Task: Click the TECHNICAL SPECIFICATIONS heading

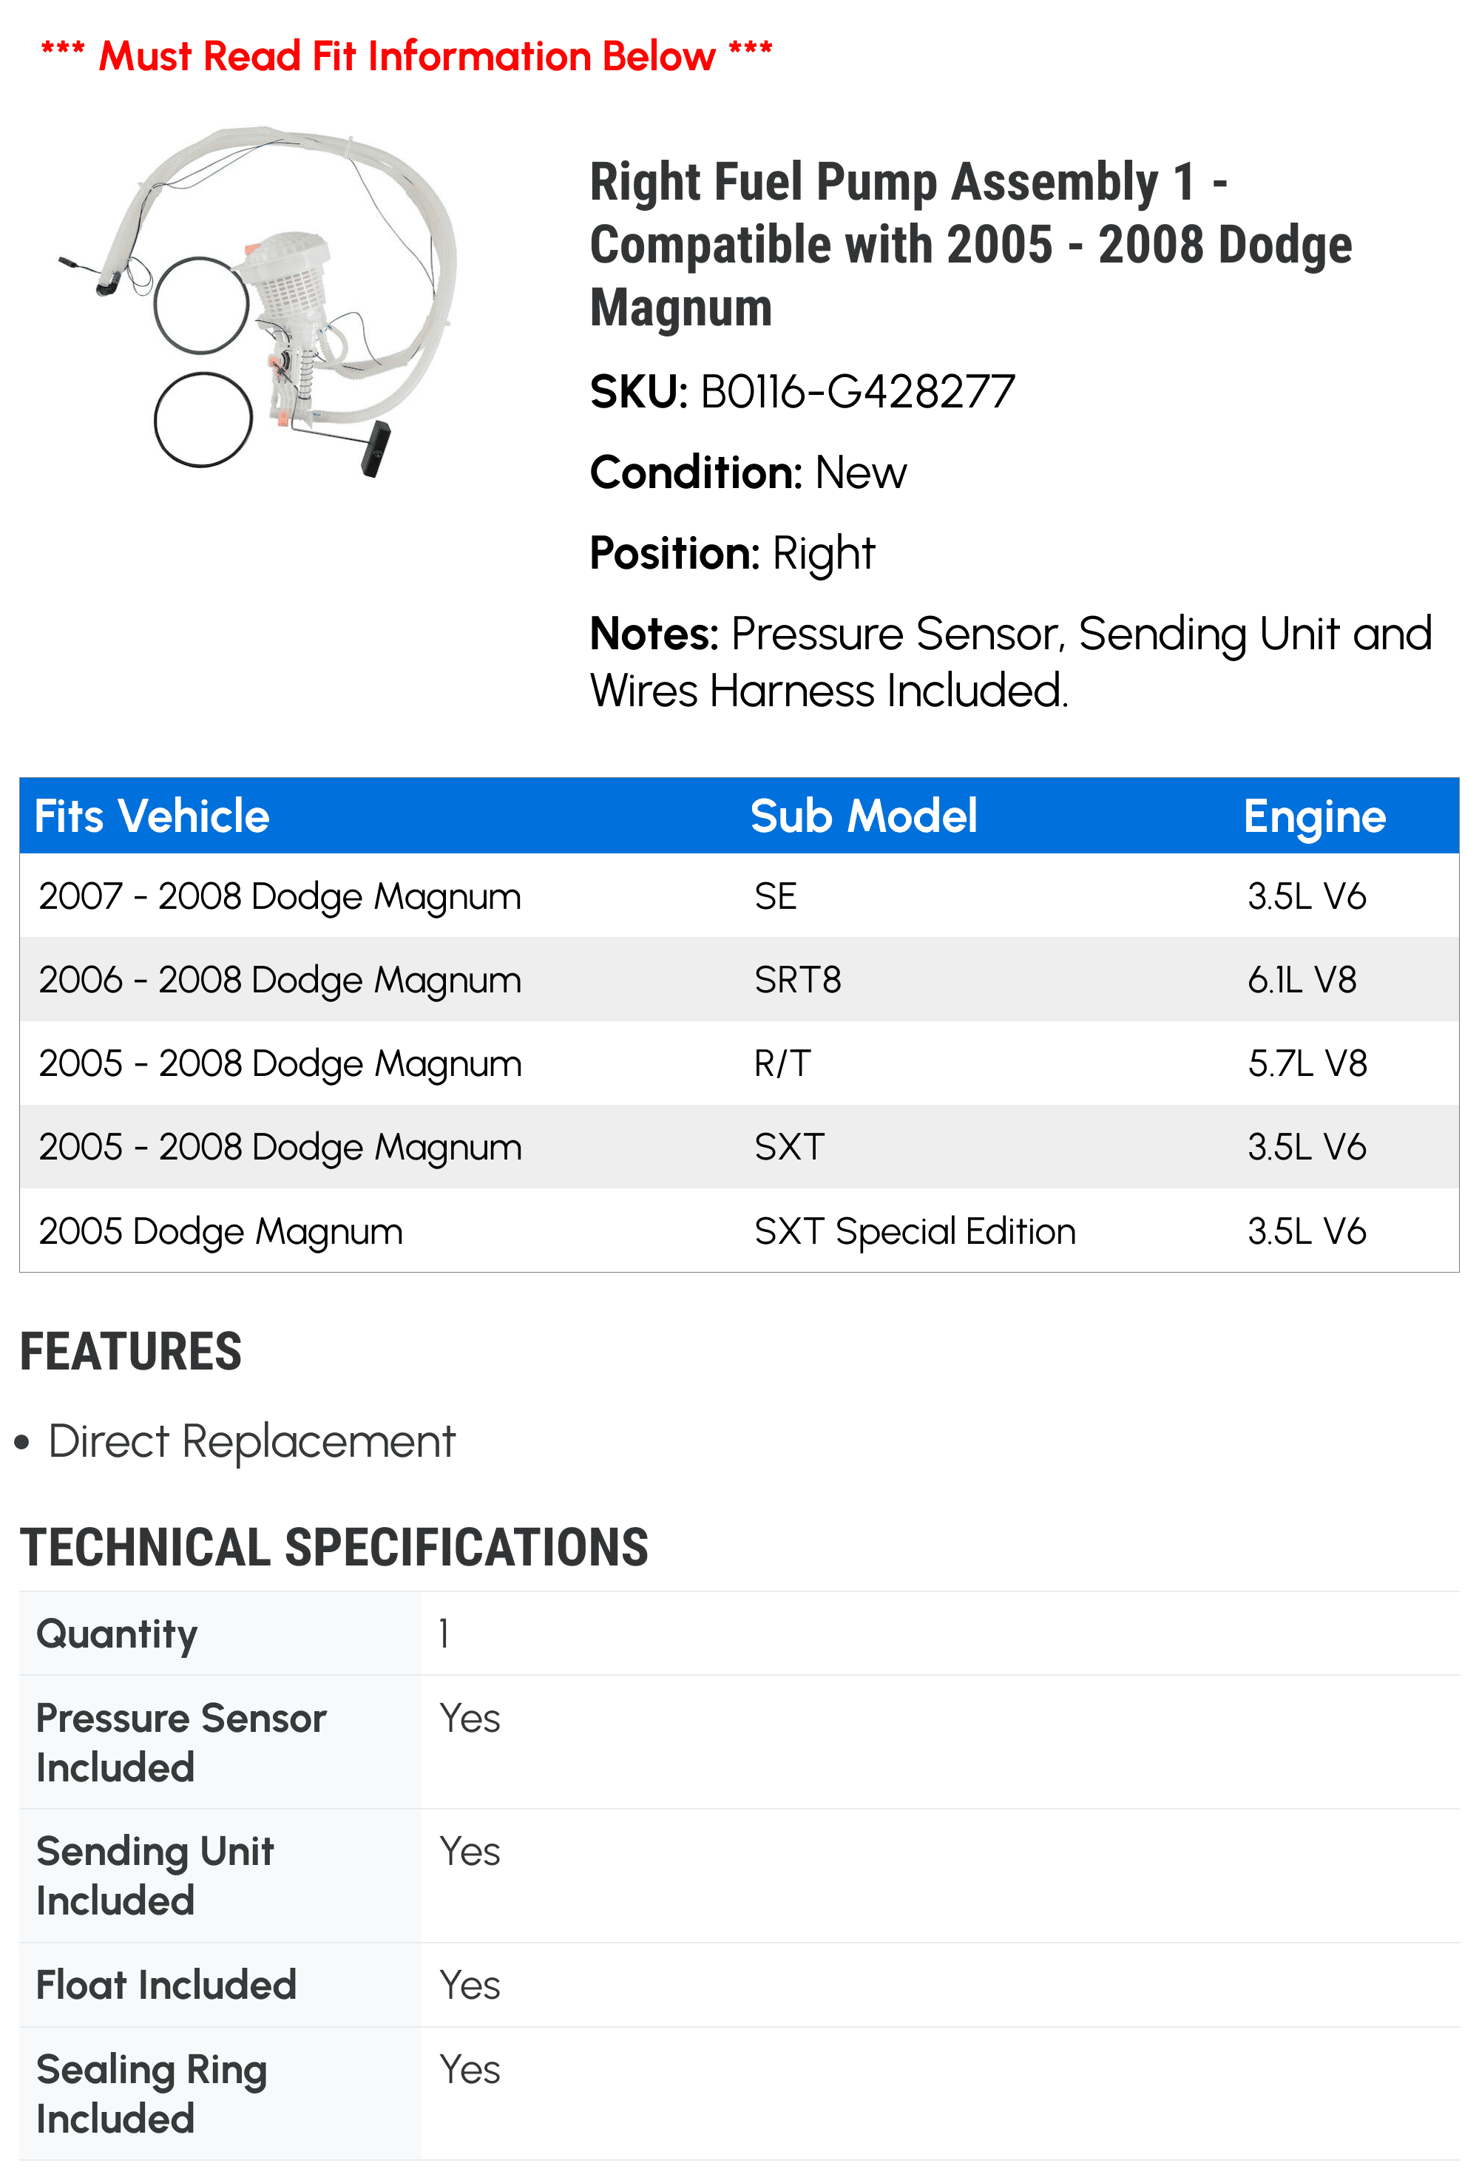Action: [334, 1548]
